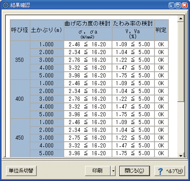Click the window icon in the title bar

point(6,5)
